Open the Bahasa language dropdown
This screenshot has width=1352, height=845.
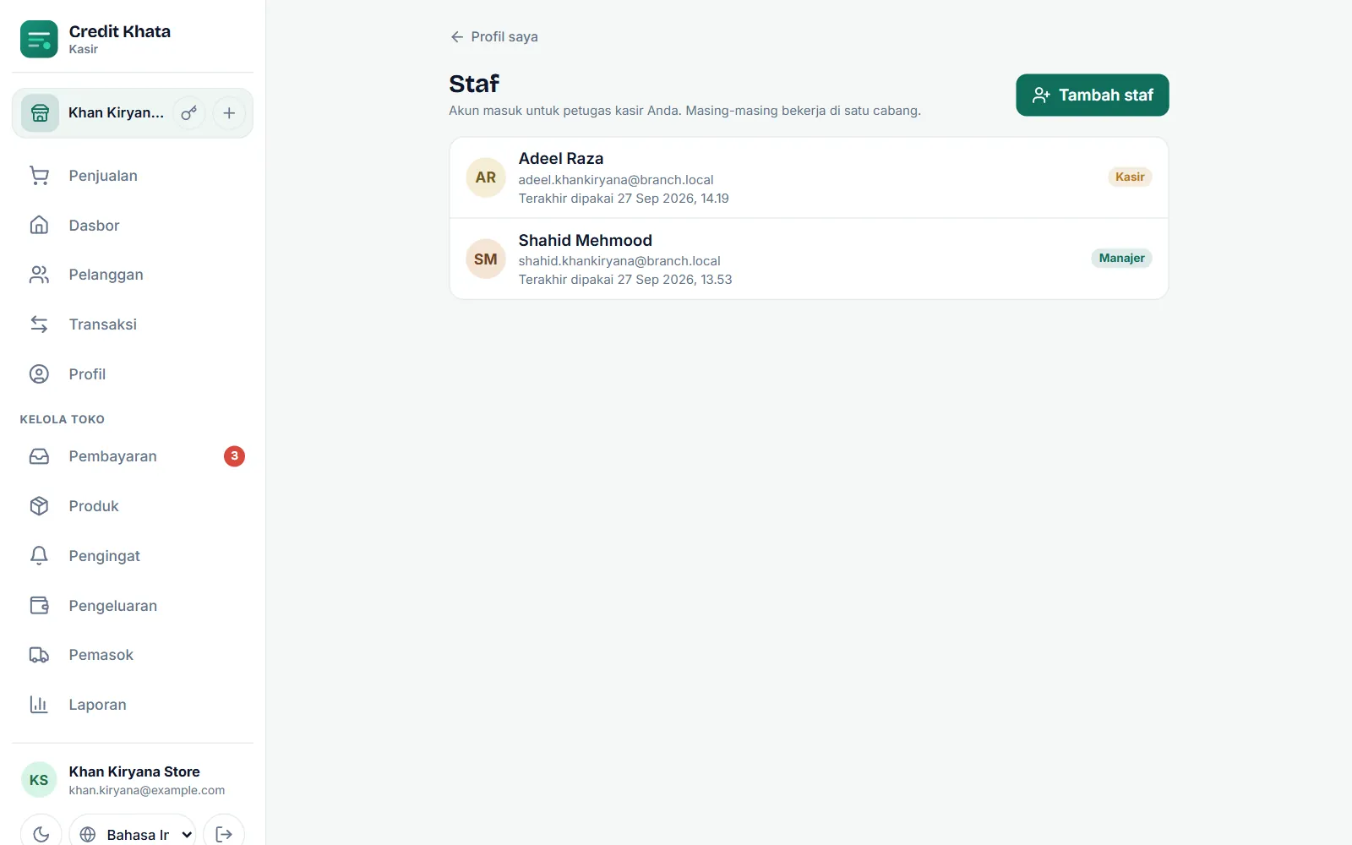pos(133,834)
